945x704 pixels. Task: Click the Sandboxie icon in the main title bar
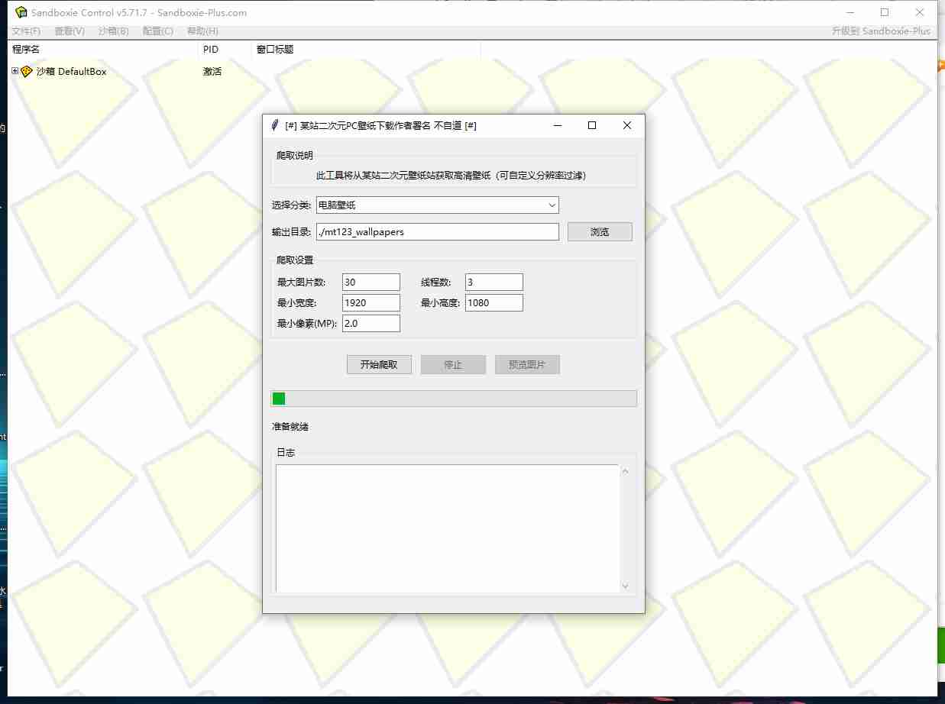click(x=21, y=12)
